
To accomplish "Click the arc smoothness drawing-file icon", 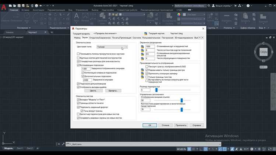I will point(142,47).
